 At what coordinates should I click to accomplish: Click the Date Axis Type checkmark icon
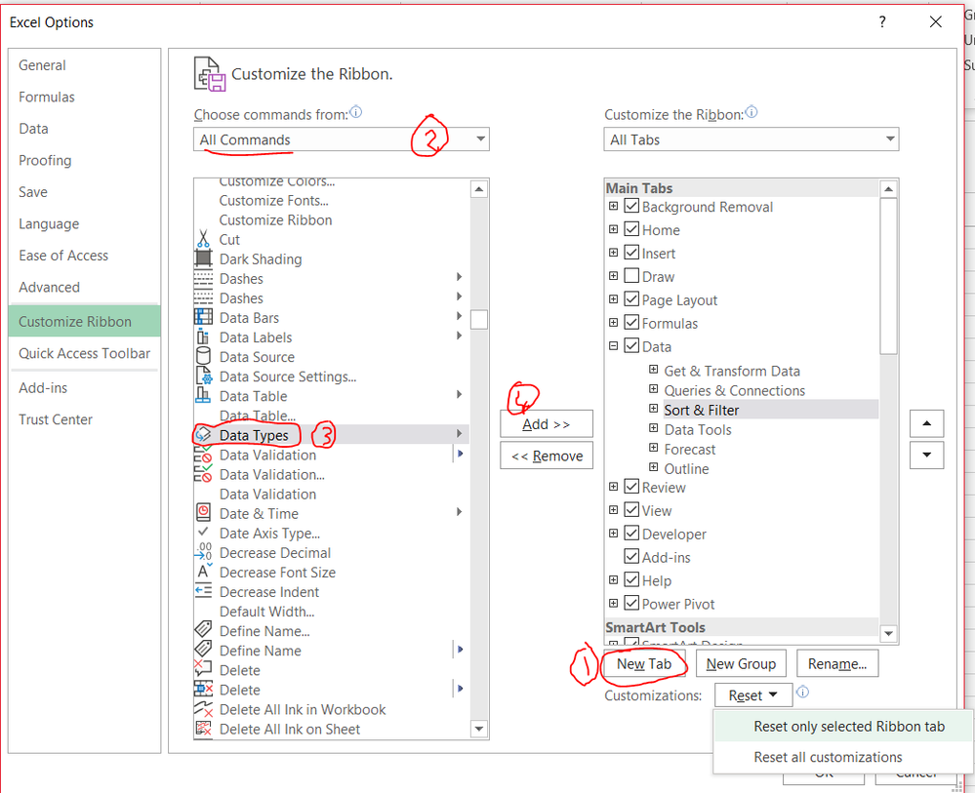pyautogui.click(x=203, y=532)
